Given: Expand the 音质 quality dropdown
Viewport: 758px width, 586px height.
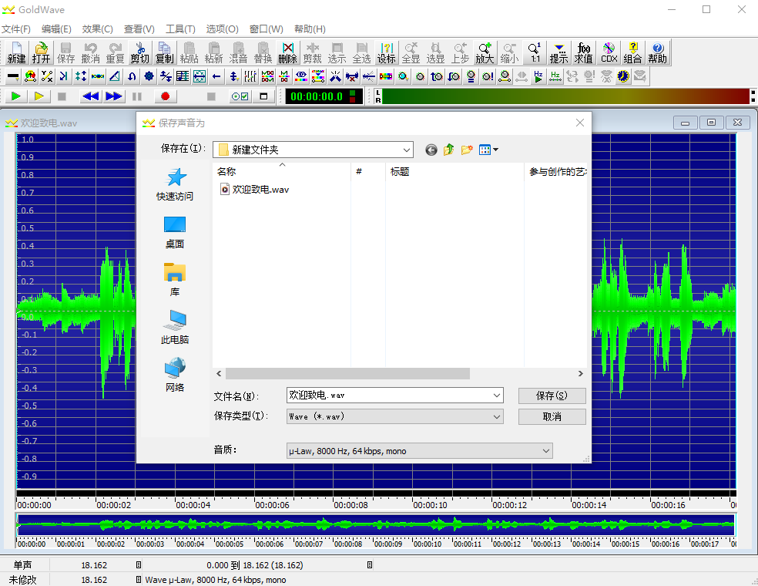Looking at the screenshot, I should click(545, 451).
